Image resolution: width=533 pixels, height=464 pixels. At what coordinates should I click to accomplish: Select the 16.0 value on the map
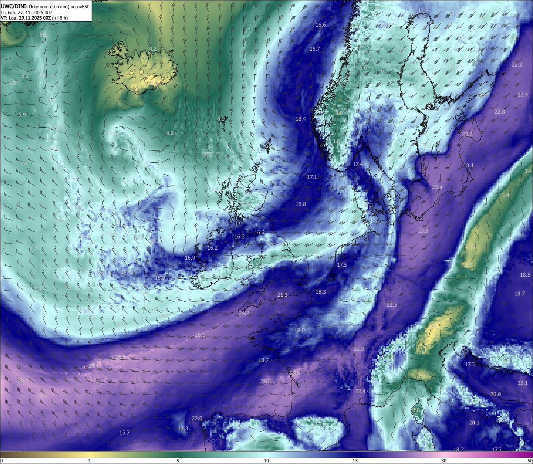click(160, 278)
